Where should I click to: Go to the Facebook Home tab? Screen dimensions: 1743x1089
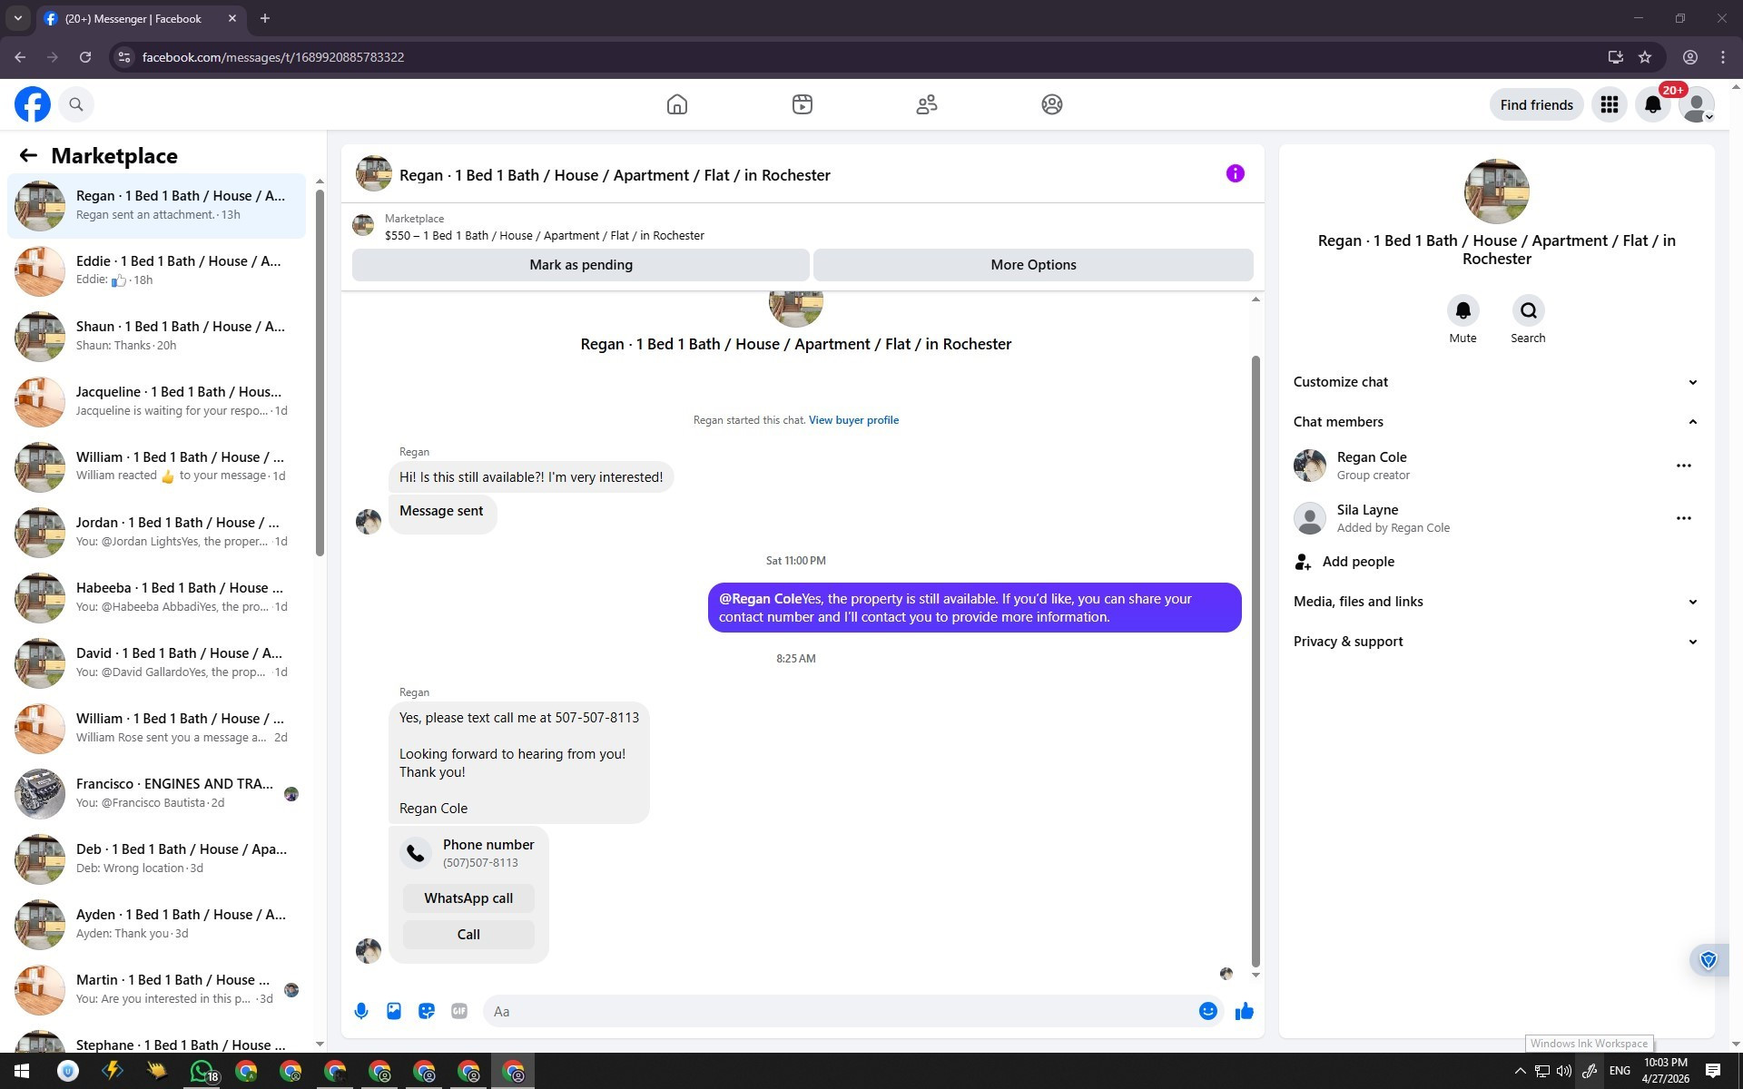pyautogui.click(x=676, y=104)
